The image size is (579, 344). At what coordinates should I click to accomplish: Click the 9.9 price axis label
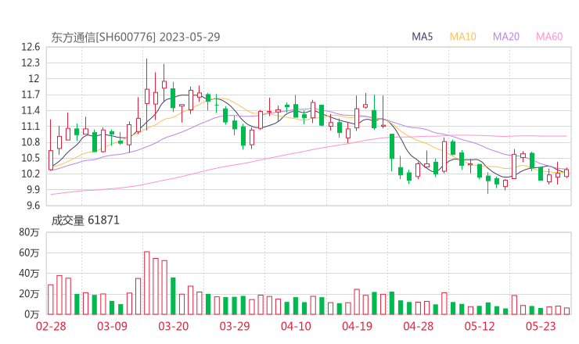coord(33,190)
